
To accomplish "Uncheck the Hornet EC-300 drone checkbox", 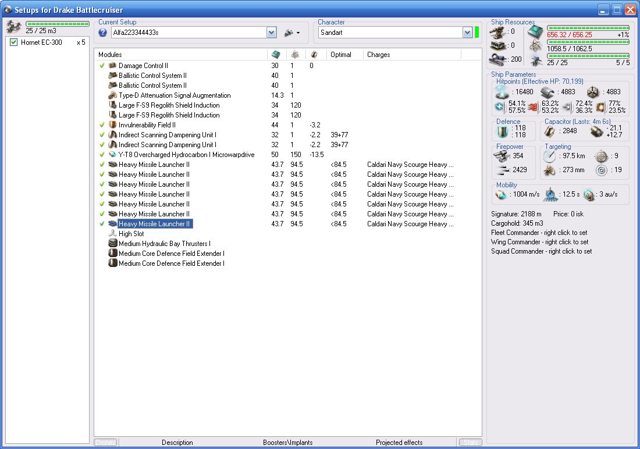I will point(14,42).
